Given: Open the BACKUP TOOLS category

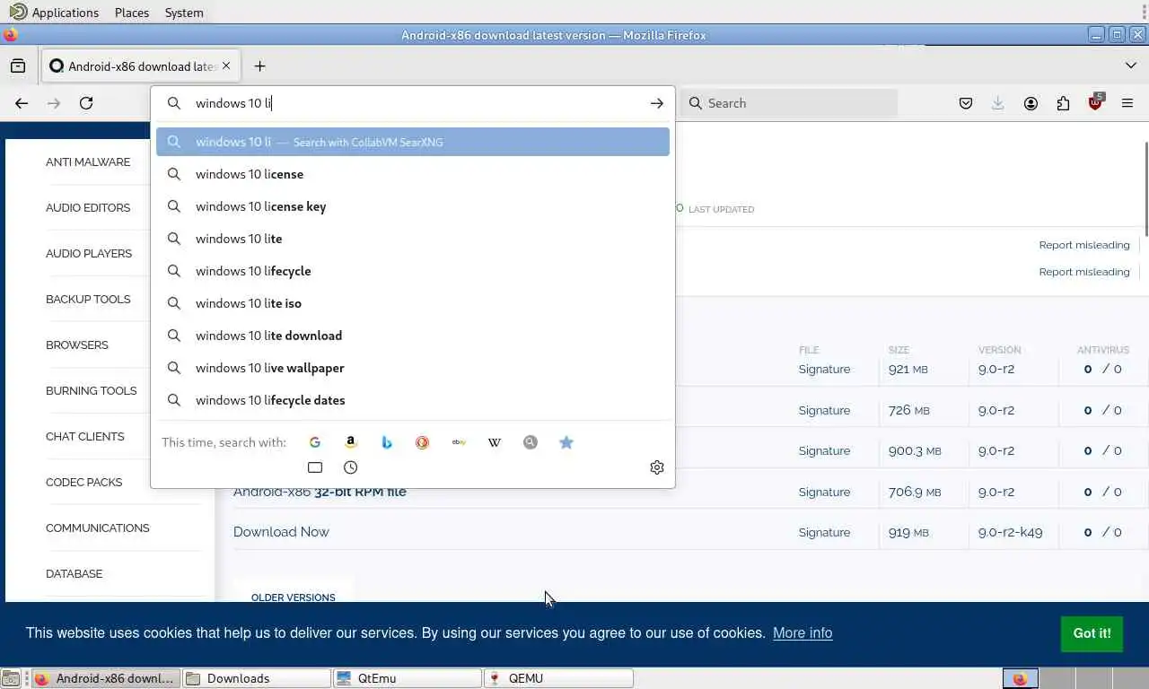Looking at the screenshot, I should (88, 300).
